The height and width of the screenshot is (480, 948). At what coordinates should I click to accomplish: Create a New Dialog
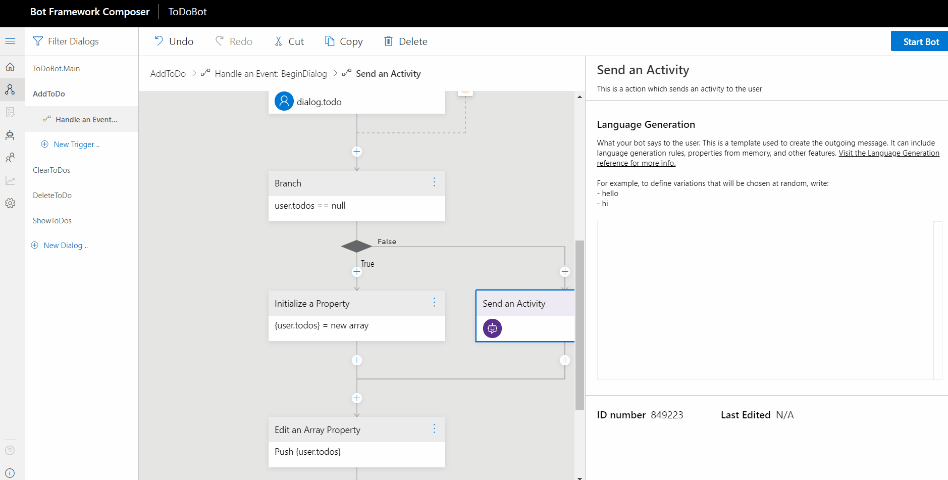coord(60,246)
